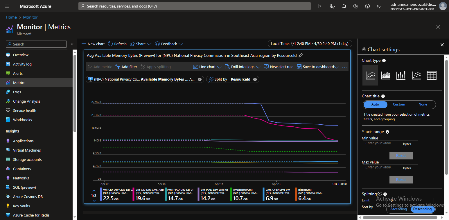Viewport: 449px width, 220px height.
Task: Go to previous legend page arrow
Action: [x=94, y=191]
